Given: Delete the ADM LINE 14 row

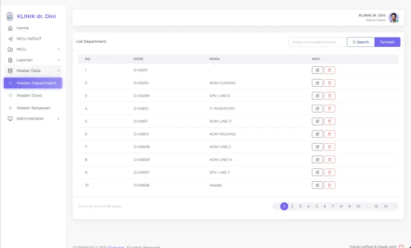Looking at the screenshot, I should 329,160.
